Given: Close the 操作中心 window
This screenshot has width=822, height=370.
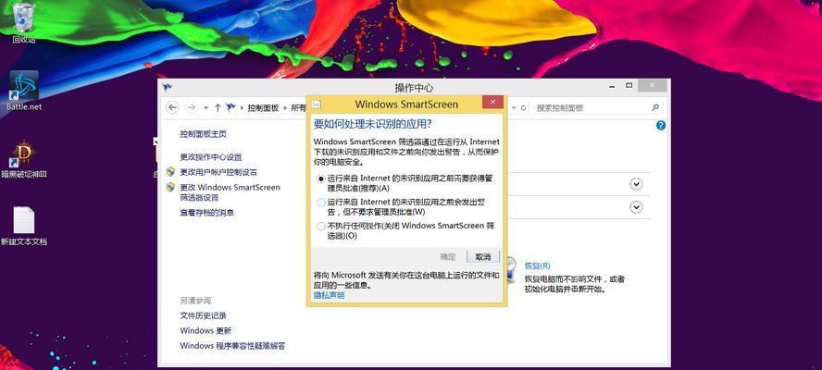Looking at the screenshot, I should point(653,85).
